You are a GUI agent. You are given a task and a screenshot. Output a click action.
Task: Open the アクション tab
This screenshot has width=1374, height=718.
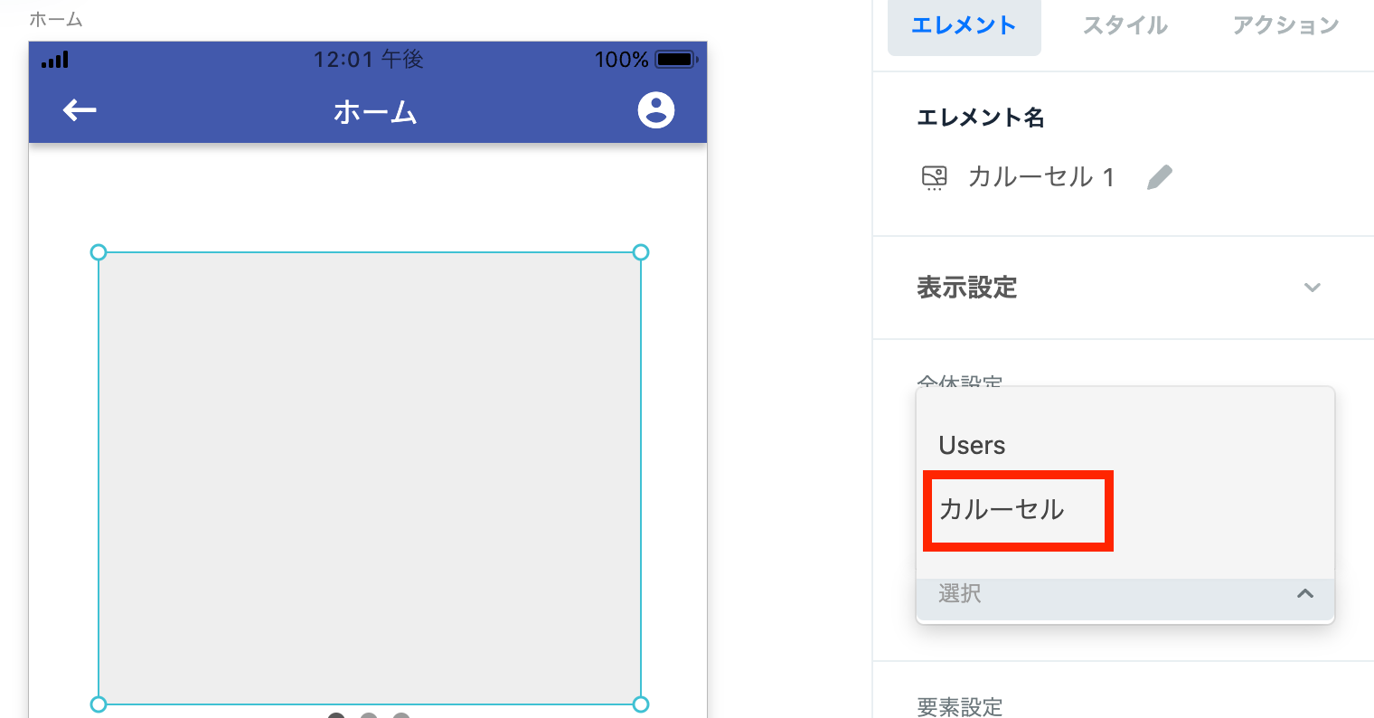point(1285,26)
